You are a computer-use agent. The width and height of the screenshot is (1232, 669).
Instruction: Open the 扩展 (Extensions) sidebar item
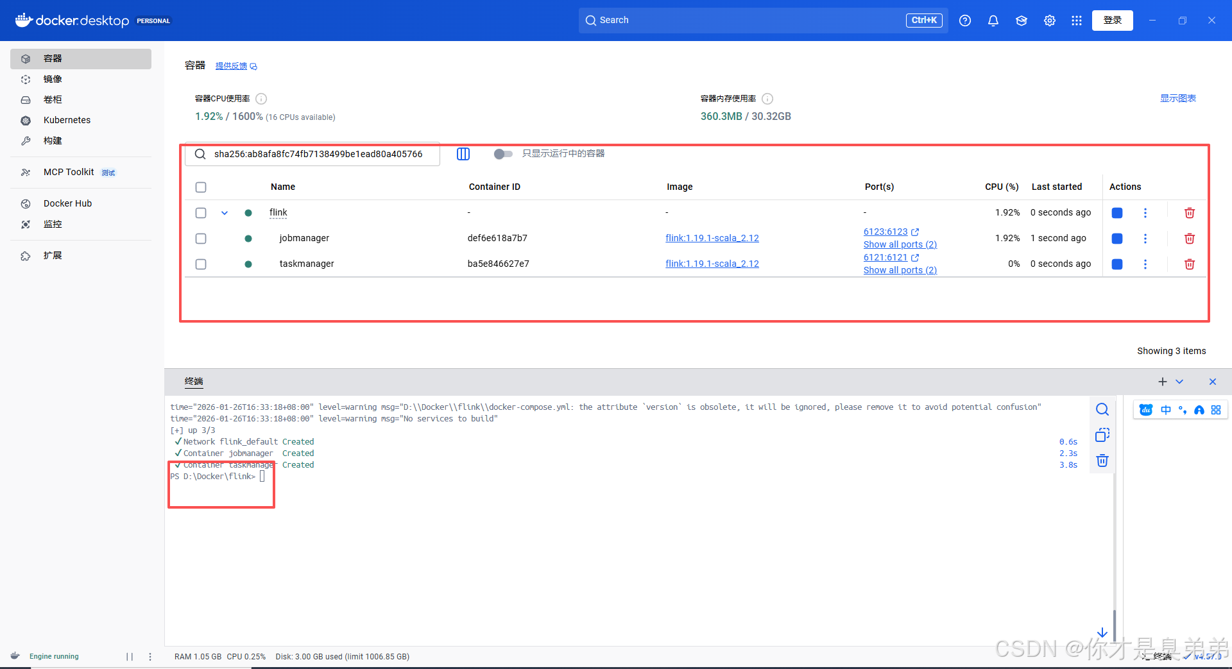click(81, 255)
